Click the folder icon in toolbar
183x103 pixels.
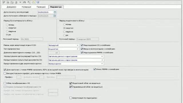click(x=33, y=2)
